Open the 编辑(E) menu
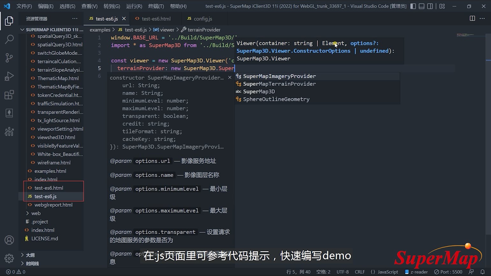Screen dimensions: 491x276 (46, 6)
